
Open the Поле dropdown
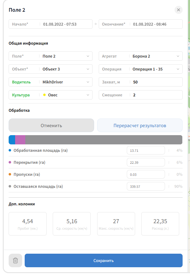click(51, 56)
